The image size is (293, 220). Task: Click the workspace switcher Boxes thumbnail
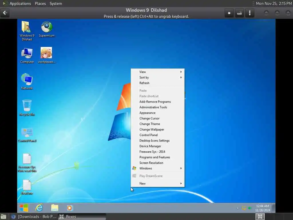260,217
